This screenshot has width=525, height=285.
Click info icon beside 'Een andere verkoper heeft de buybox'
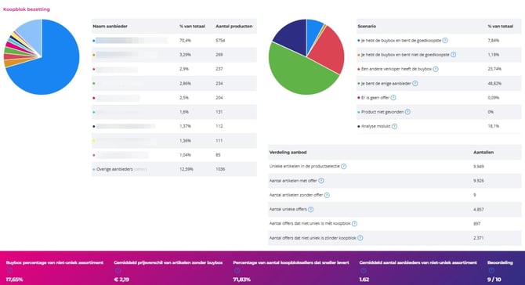pos(435,69)
